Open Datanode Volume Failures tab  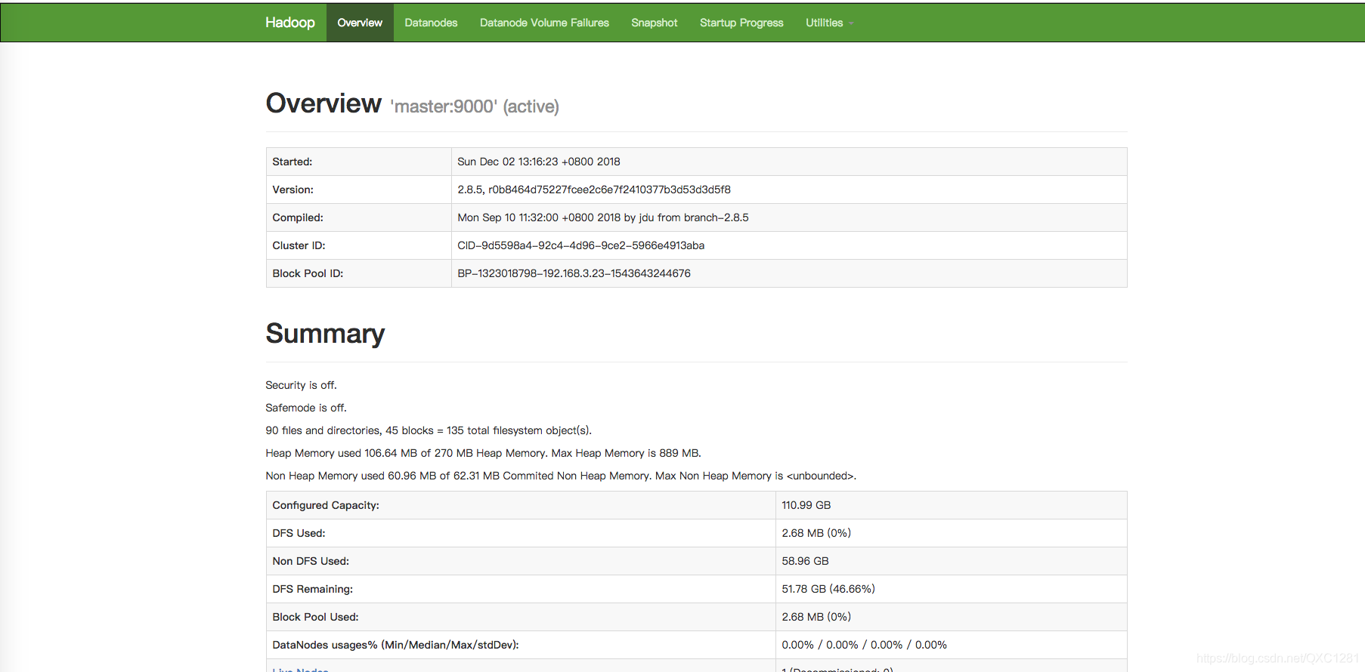click(x=544, y=23)
